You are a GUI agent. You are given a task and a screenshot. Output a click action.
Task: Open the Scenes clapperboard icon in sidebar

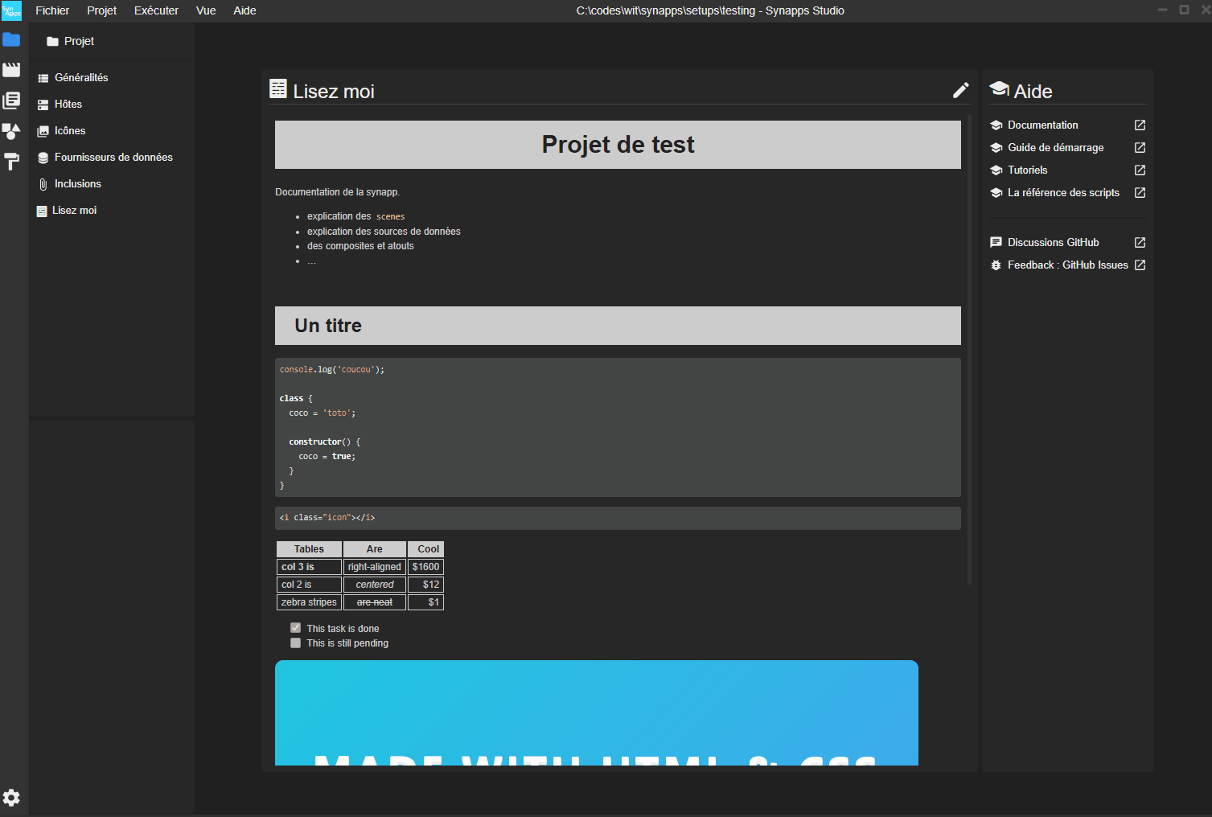point(11,70)
